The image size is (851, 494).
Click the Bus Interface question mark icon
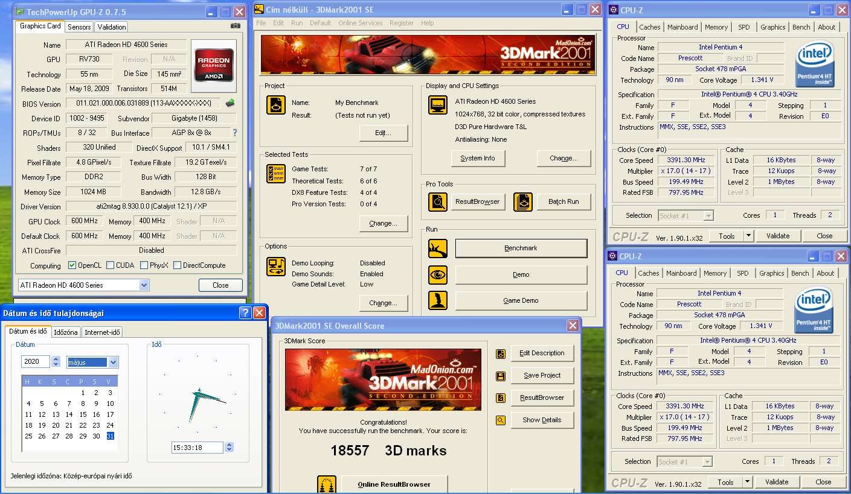coord(234,133)
